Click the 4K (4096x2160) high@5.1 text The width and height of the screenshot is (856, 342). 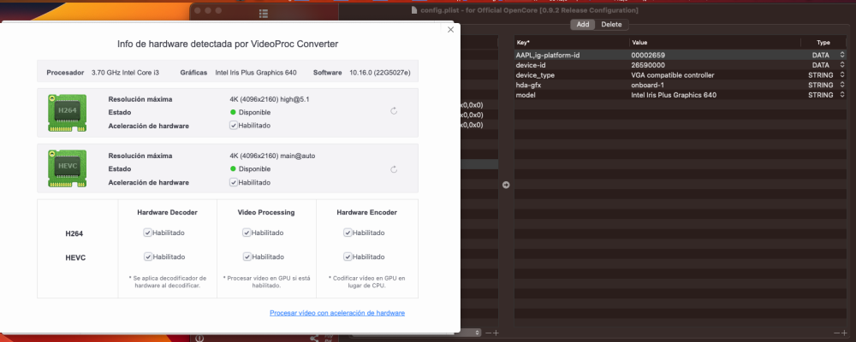[270, 99]
